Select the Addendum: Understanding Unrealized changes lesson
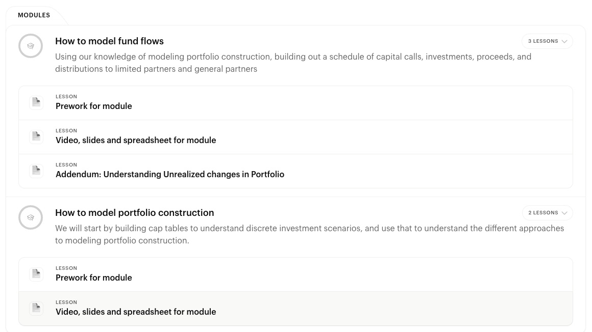592x332 pixels. coord(170,174)
